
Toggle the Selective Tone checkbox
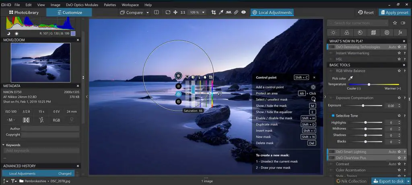tap(333, 116)
